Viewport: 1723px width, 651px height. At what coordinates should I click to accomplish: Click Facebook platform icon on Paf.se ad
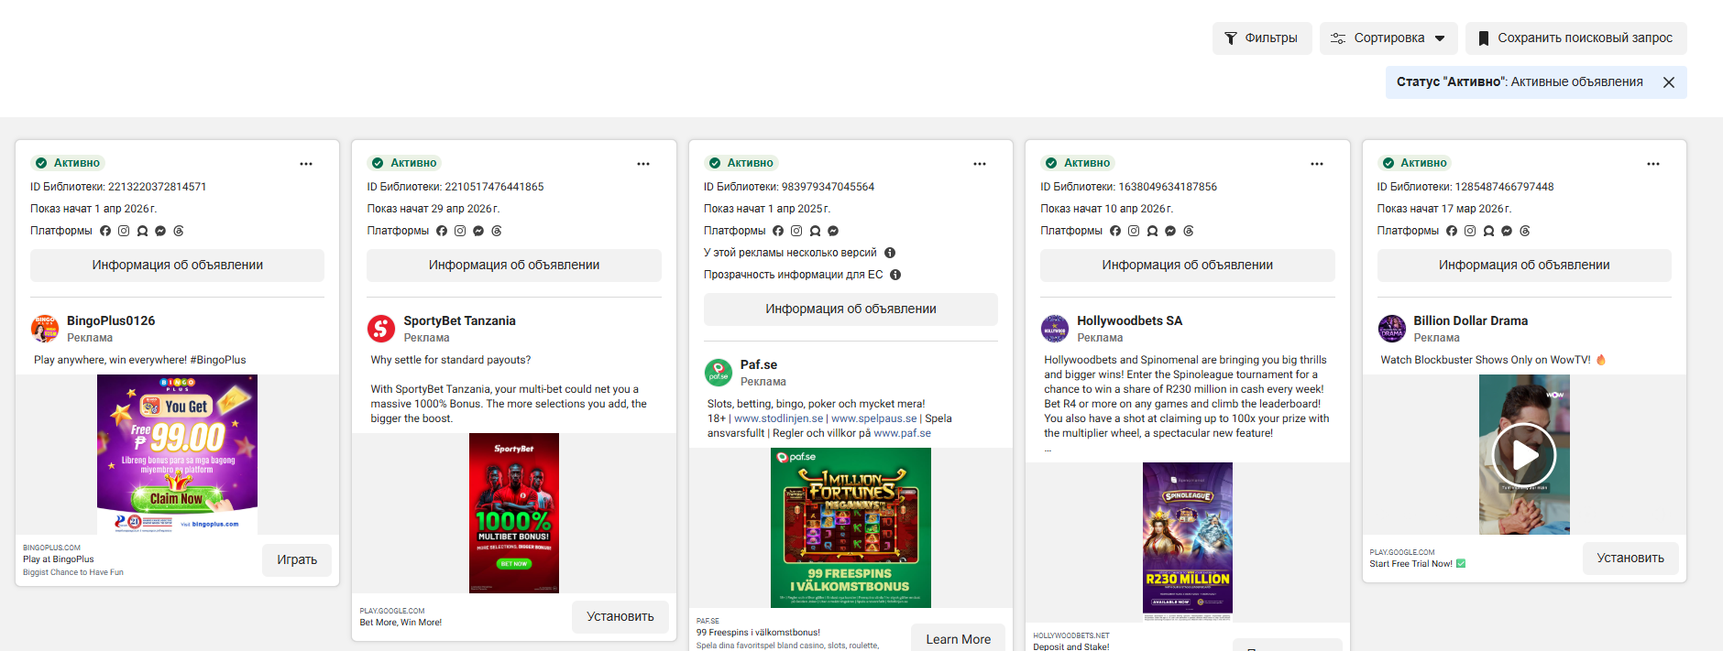coord(778,231)
